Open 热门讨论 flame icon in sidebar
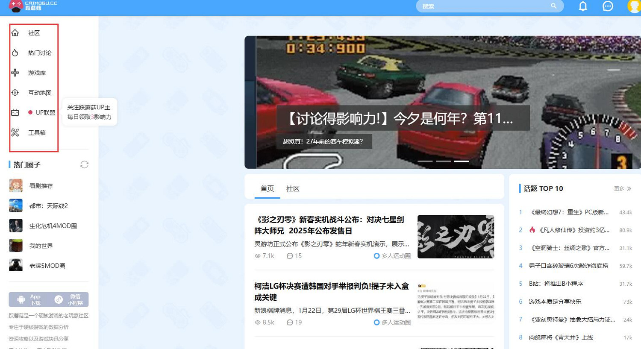Viewport: 641px width, 349px height. click(x=15, y=53)
